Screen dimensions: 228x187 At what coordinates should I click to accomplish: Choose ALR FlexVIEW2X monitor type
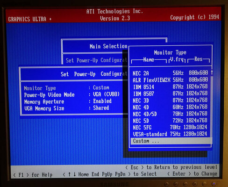point(170,80)
